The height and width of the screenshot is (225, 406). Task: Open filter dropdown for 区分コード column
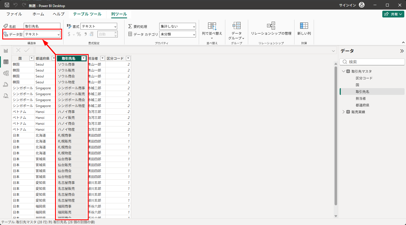click(x=128, y=58)
